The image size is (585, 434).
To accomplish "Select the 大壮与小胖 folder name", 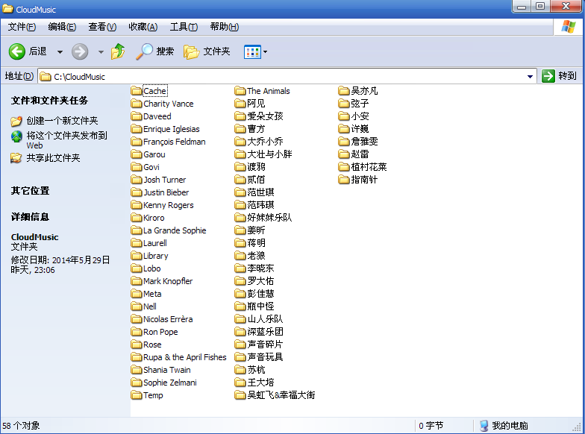I will (269, 154).
